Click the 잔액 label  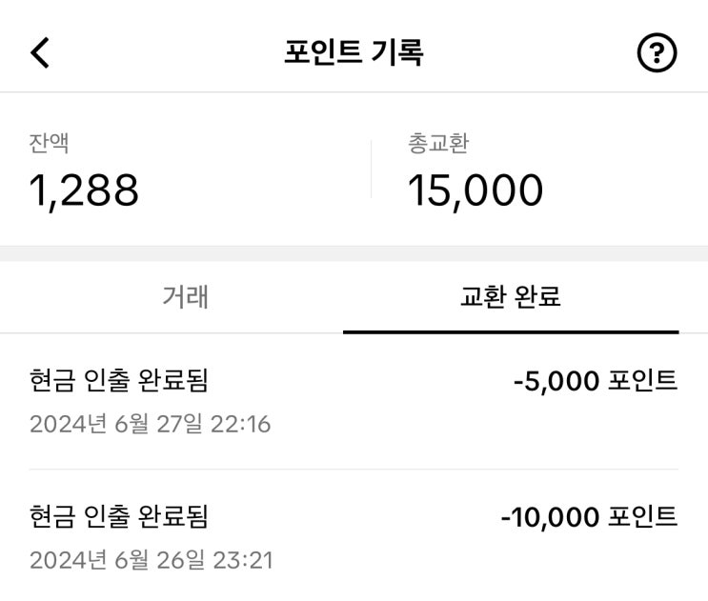point(49,144)
